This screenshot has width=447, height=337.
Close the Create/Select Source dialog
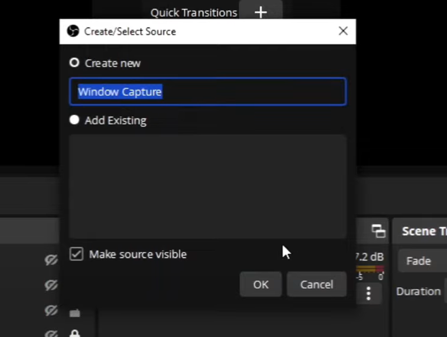[x=343, y=31]
